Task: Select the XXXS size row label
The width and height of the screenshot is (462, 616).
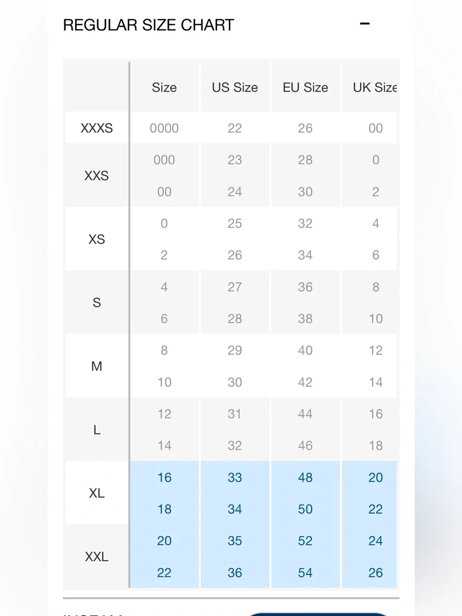Action: click(x=97, y=128)
